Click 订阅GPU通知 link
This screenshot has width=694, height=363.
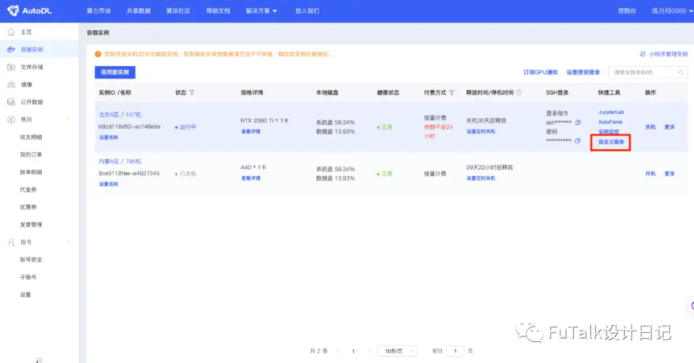540,72
